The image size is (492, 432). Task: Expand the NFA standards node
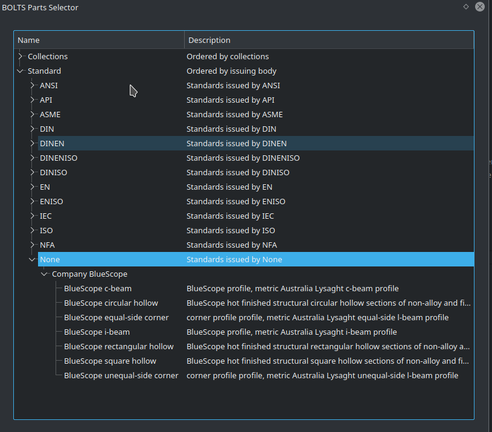coord(33,245)
